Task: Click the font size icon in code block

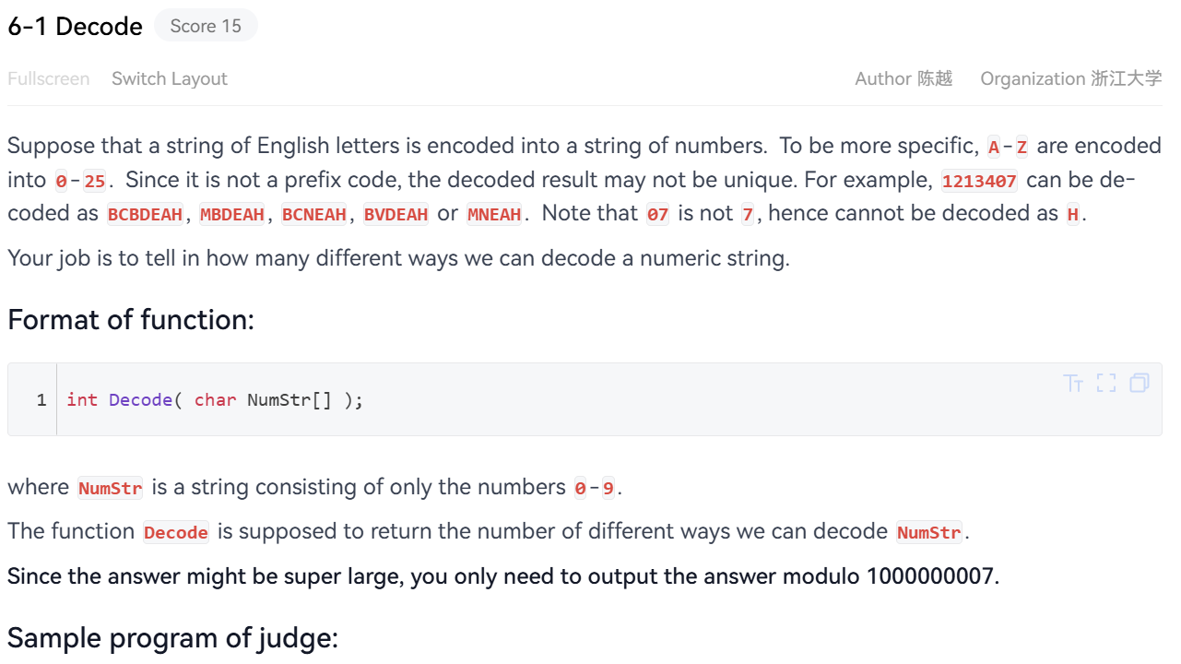Action: (1073, 384)
